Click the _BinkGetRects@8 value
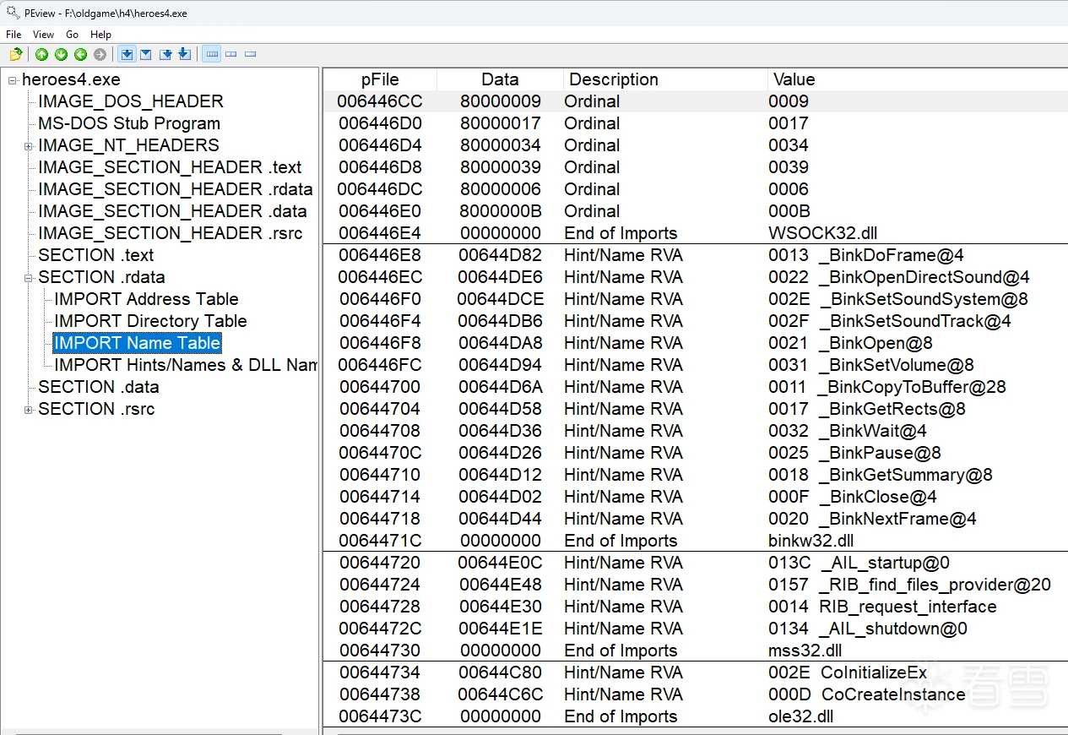Image resolution: width=1068 pixels, height=735 pixels. pyautogui.click(x=867, y=409)
